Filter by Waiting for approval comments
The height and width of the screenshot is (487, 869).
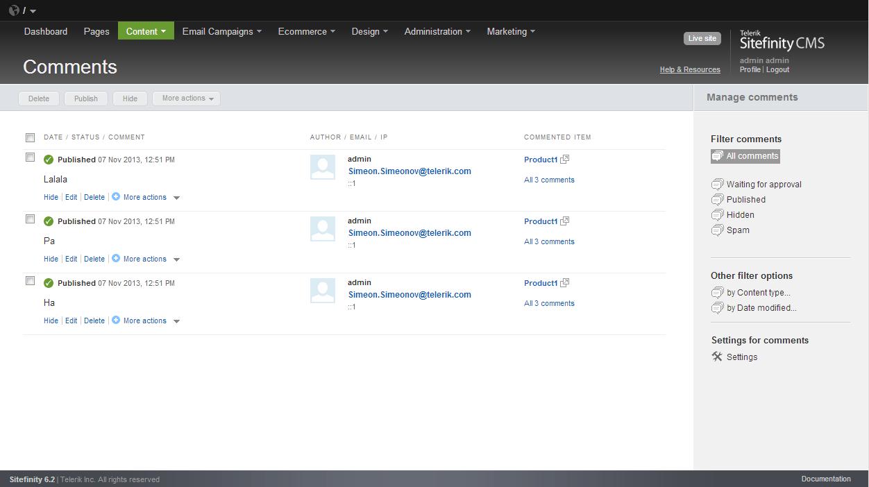[x=763, y=185]
